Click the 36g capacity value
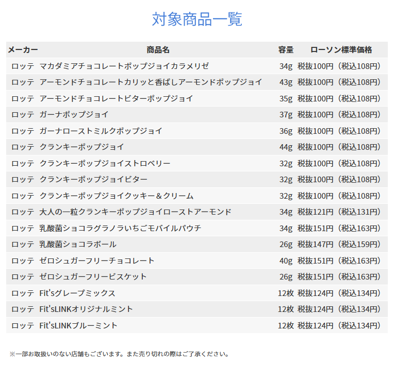 [286, 131]
